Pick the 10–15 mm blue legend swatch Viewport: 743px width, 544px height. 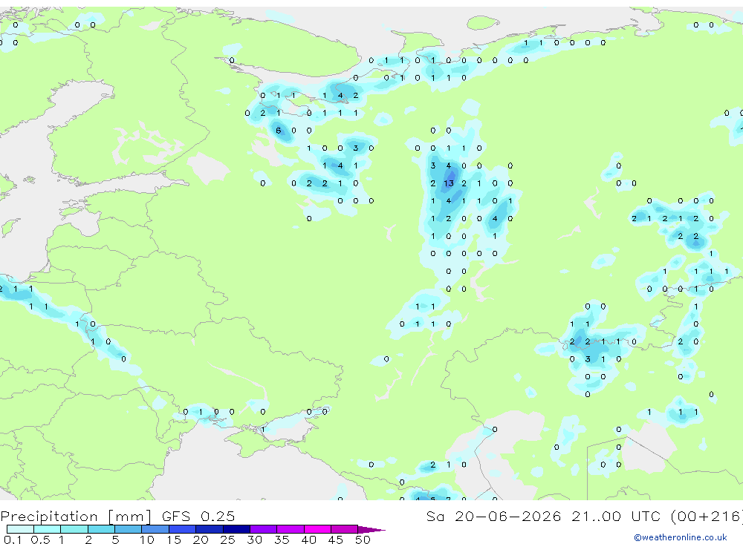pyautogui.click(x=155, y=529)
